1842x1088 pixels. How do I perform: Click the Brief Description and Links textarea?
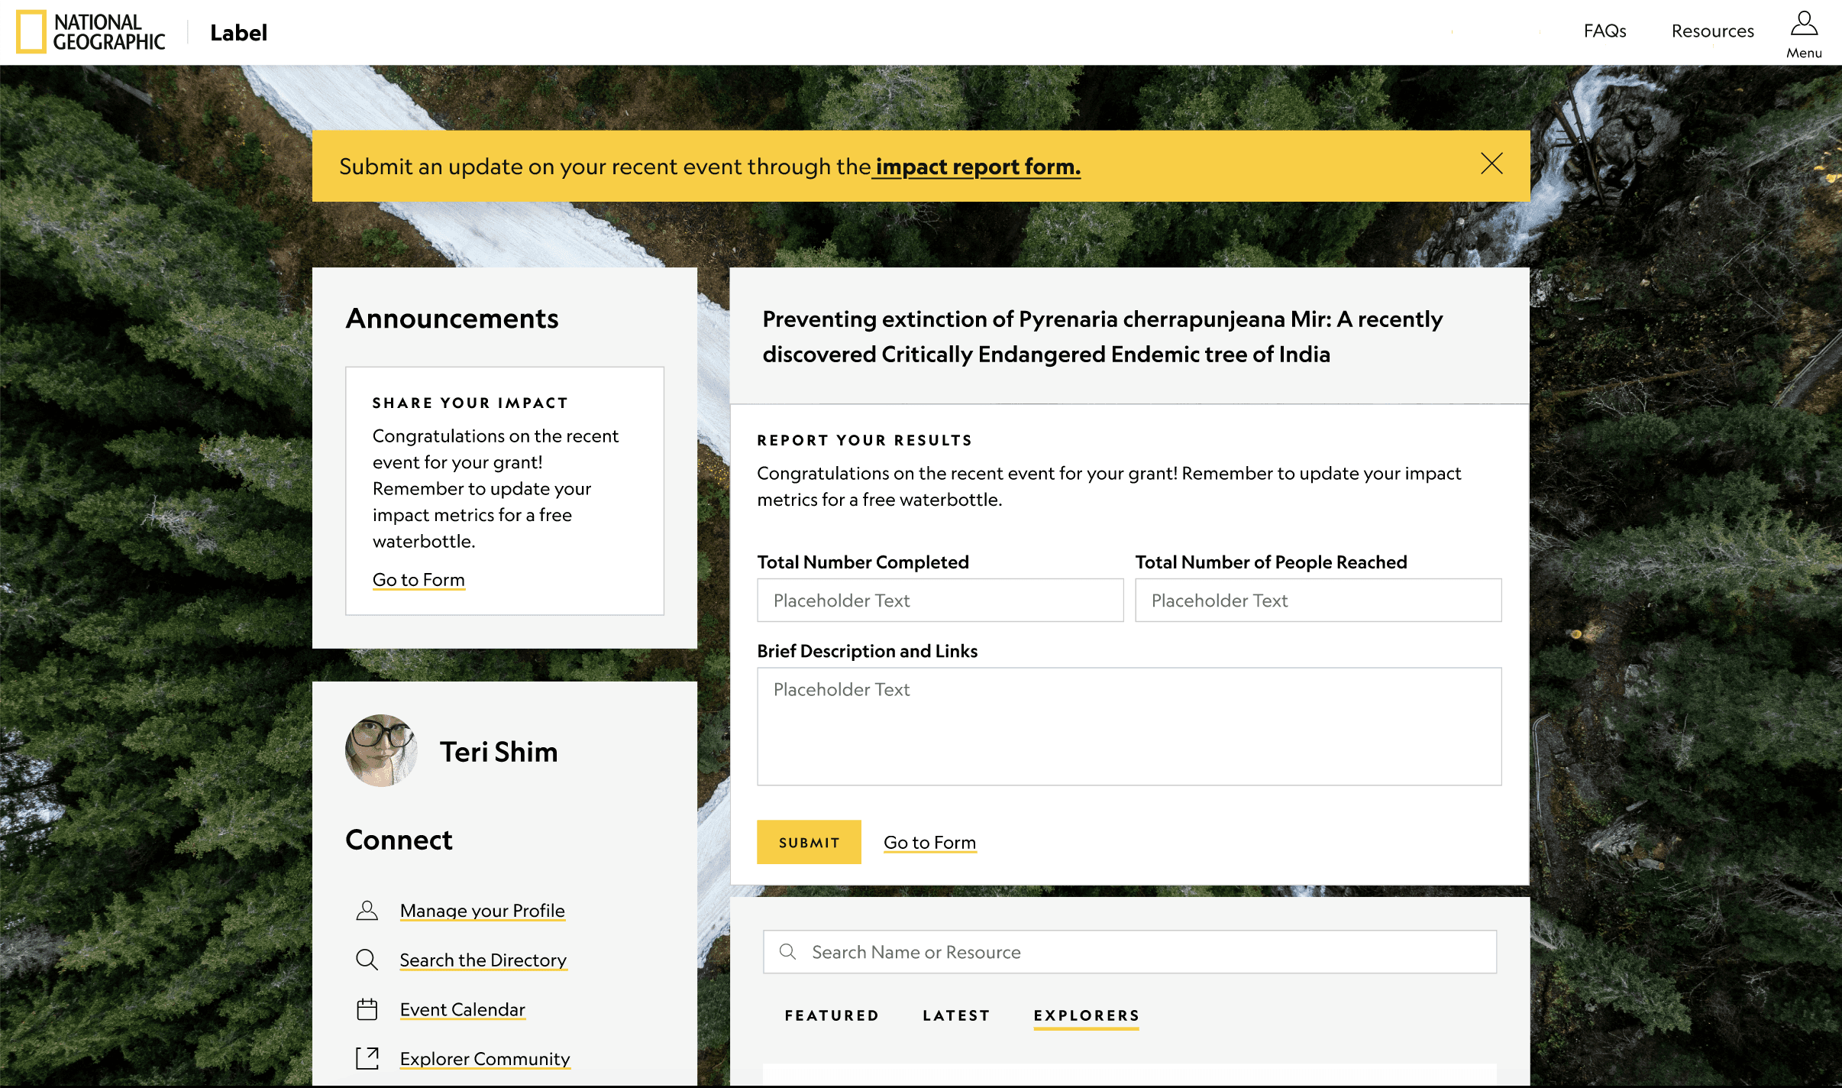tap(1129, 726)
